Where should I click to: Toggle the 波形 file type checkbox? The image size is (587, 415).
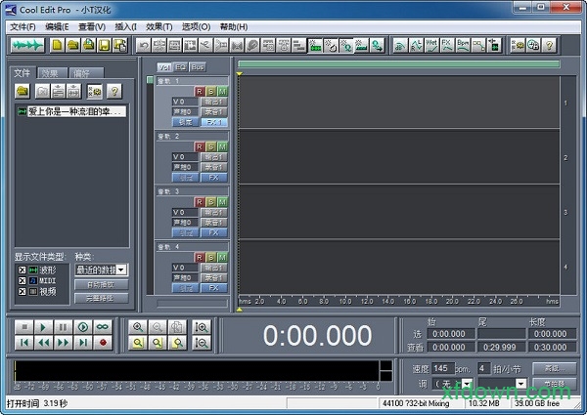point(23,270)
